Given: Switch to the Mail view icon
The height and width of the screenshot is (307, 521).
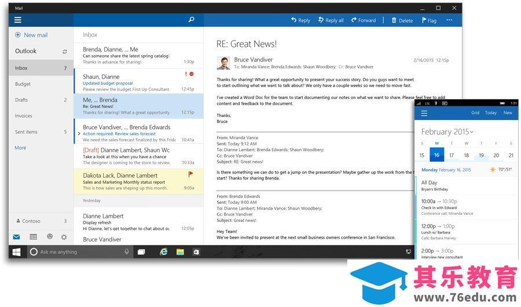Looking at the screenshot, I should (x=16, y=237).
